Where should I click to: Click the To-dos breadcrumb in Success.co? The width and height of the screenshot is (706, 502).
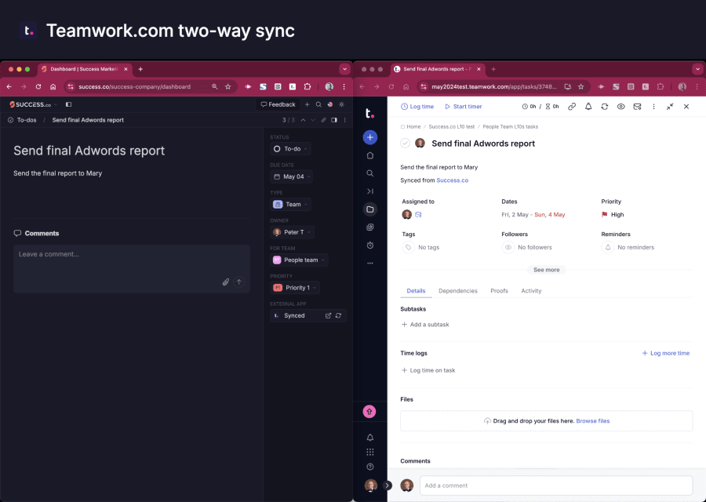point(27,120)
